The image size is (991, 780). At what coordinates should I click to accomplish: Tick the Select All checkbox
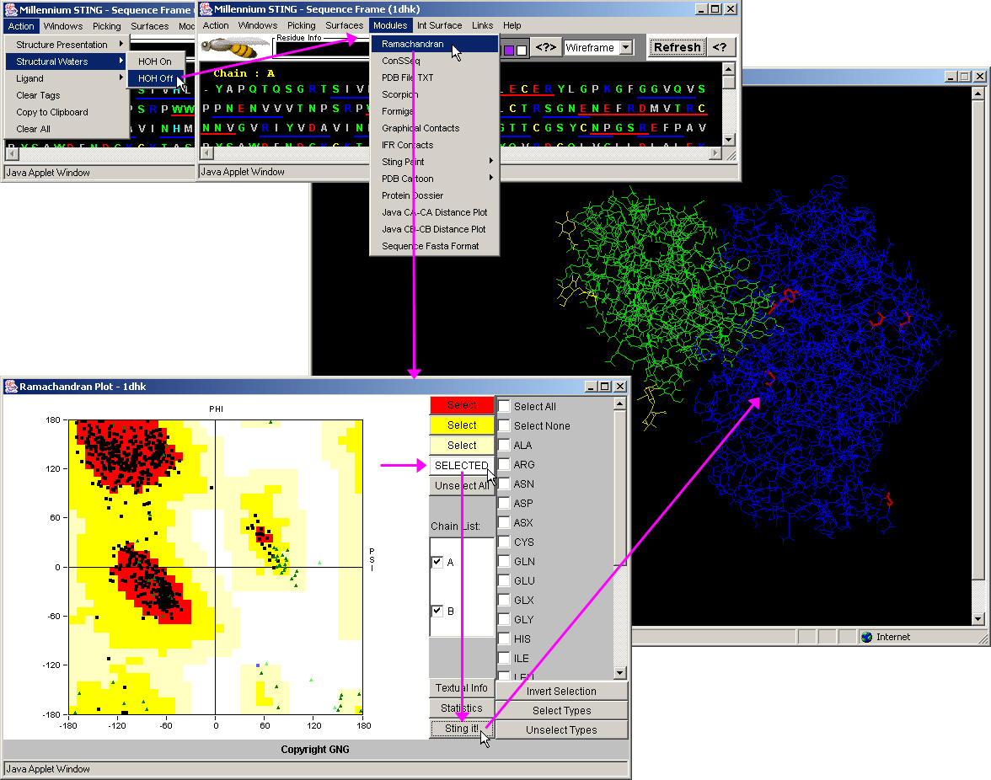504,406
